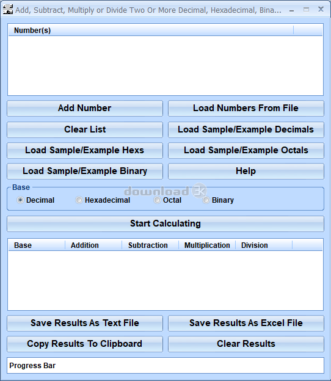Image resolution: width=331 pixels, height=381 pixels.
Task: Load Sample/Example Binary numbers
Action: coord(85,172)
